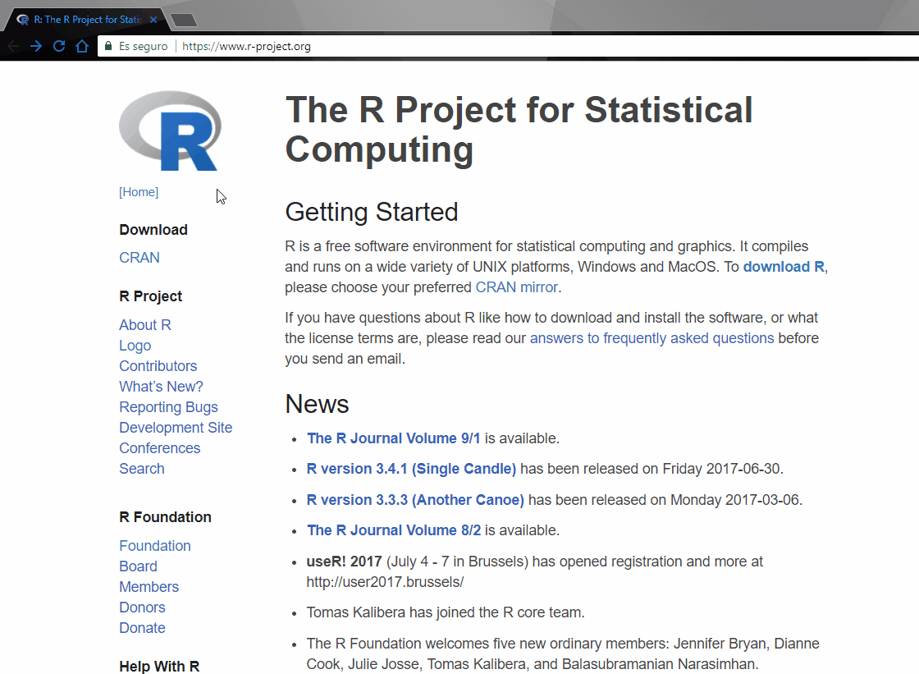Click the browser back arrow
Viewport: 919px width, 674px height.
coord(13,46)
